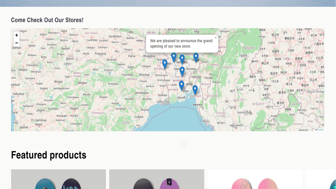Click the Cuttack label on the map

[139, 117]
